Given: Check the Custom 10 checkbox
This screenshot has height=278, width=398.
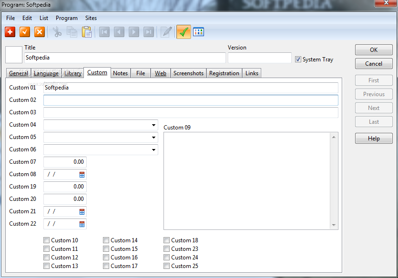Looking at the screenshot, I should pos(46,240).
